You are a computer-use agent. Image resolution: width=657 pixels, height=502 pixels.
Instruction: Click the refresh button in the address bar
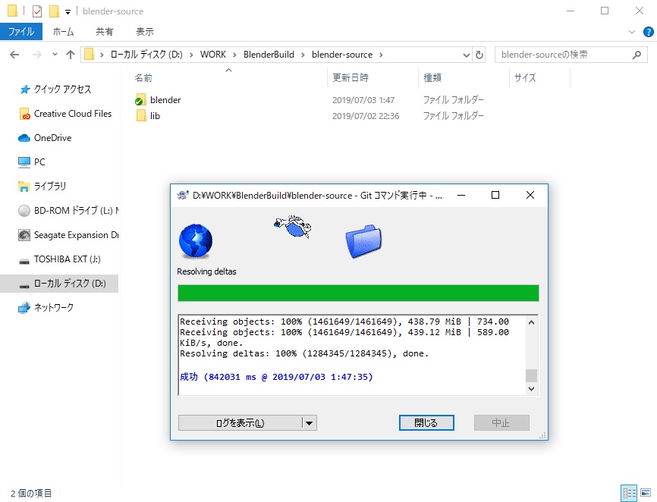coord(479,55)
